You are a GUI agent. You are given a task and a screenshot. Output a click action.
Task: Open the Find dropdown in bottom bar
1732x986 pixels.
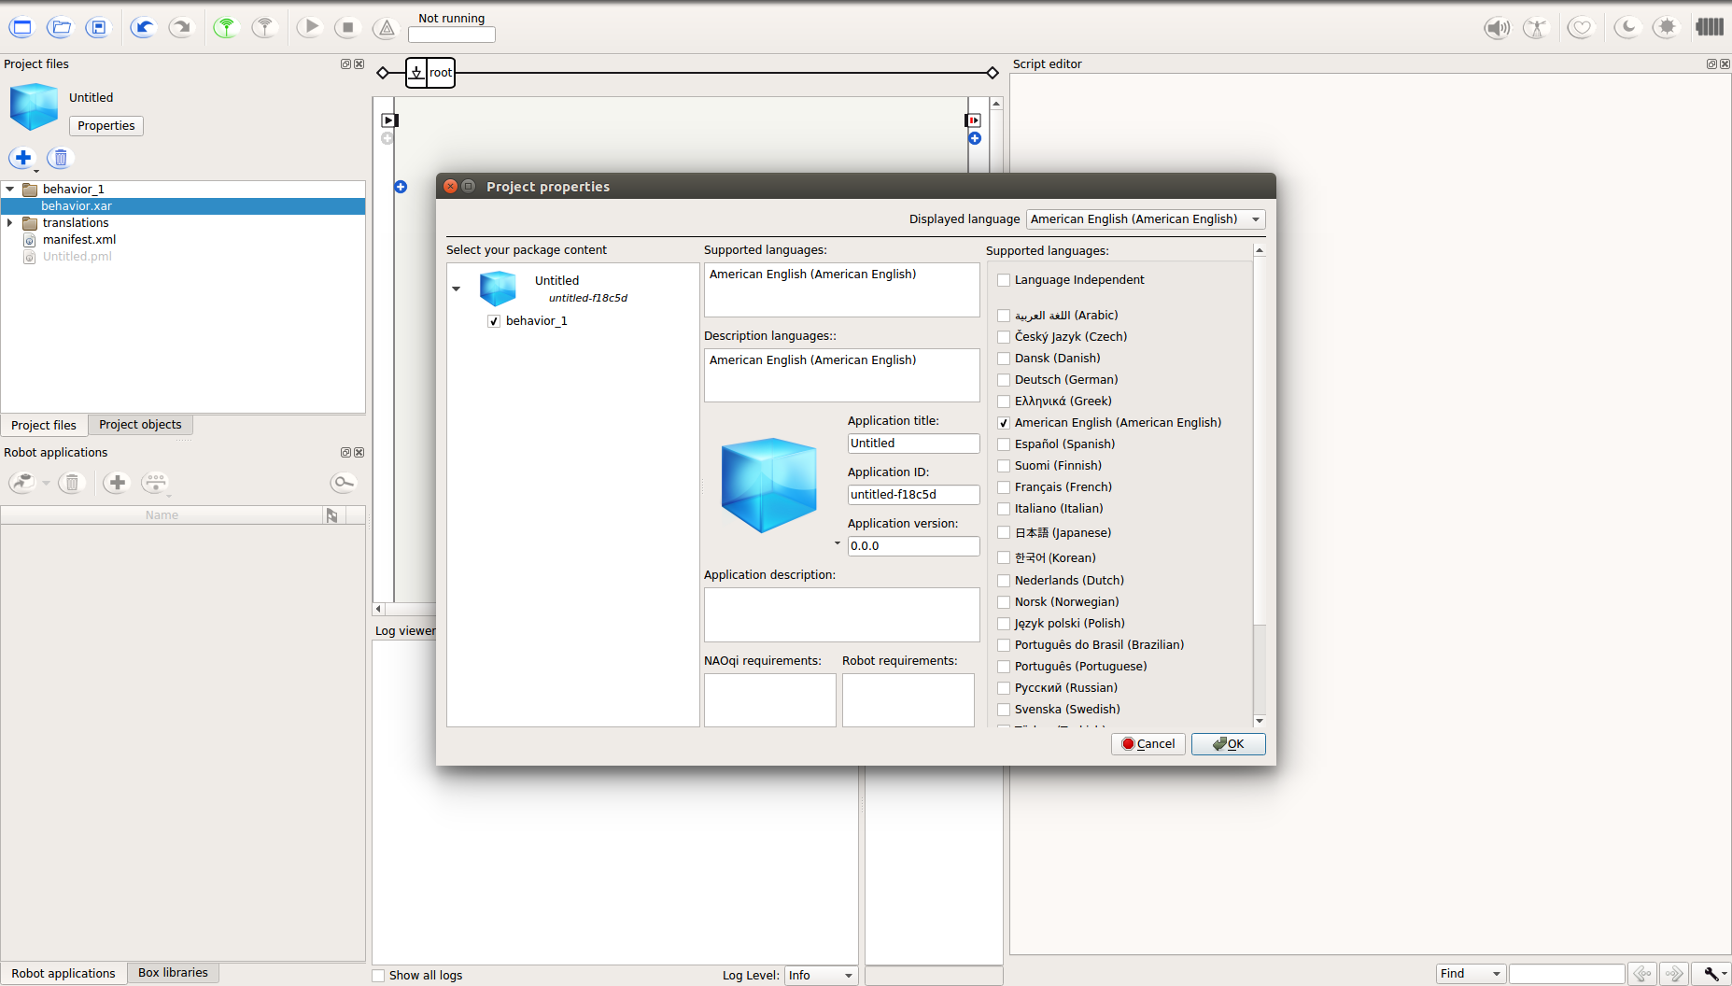click(x=1471, y=974)
